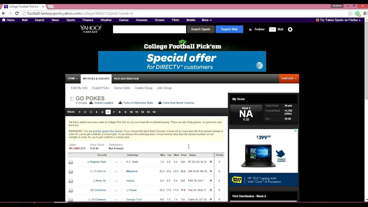The width and height of the screenshot is (368, 207).
Task: Click the browser address bar URL
Action: coord(80,14)
